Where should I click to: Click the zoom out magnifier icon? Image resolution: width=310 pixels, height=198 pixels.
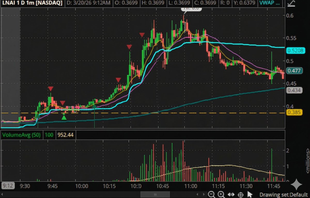211,194
